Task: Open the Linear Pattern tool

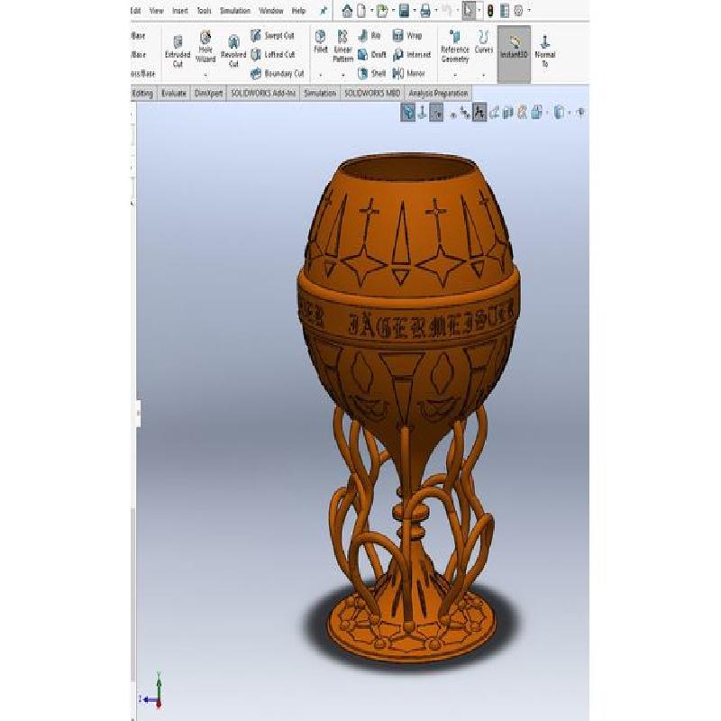Action: [x=342, y=47]
